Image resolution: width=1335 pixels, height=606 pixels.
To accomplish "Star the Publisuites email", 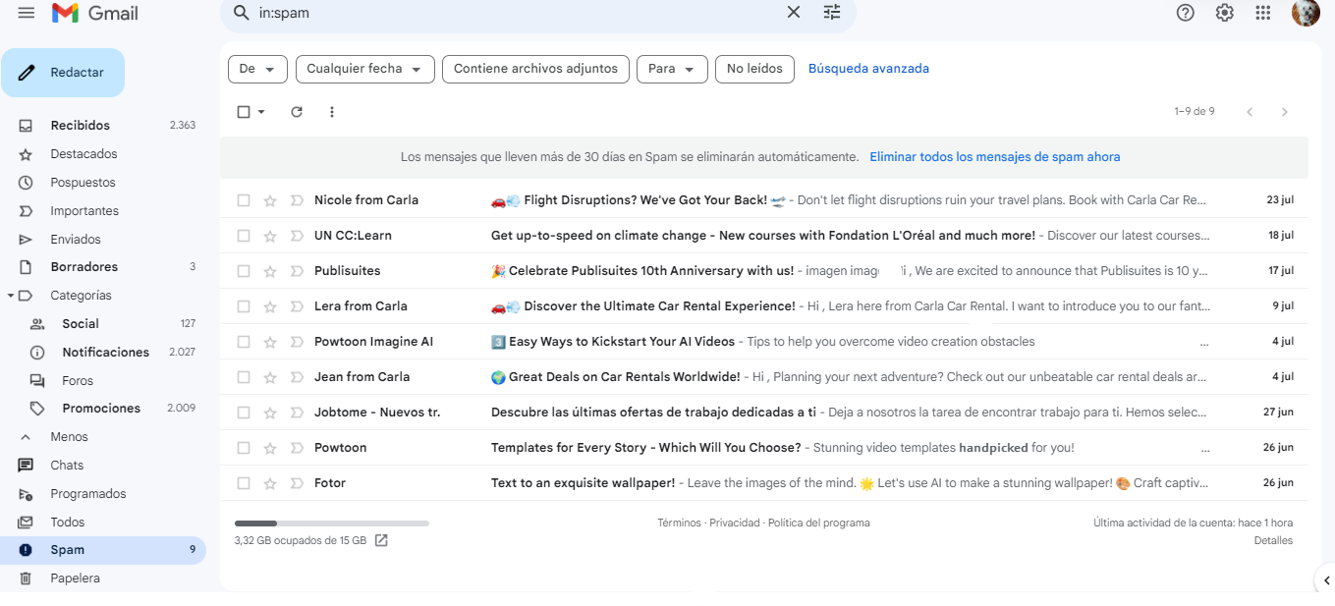I will click(x=270, y=271).
